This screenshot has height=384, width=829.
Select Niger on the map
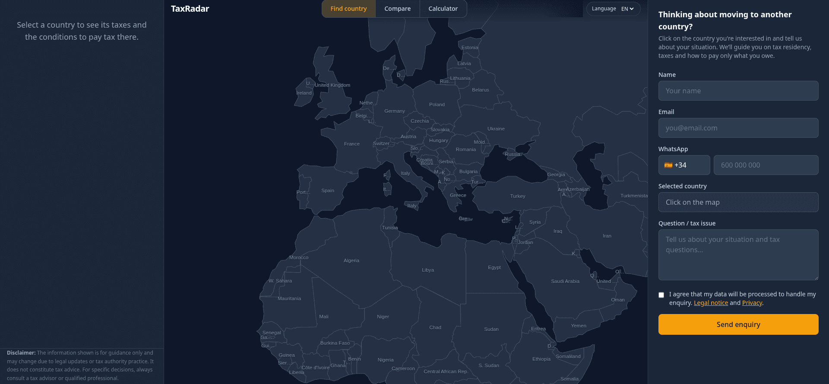(x=383, y=317)
